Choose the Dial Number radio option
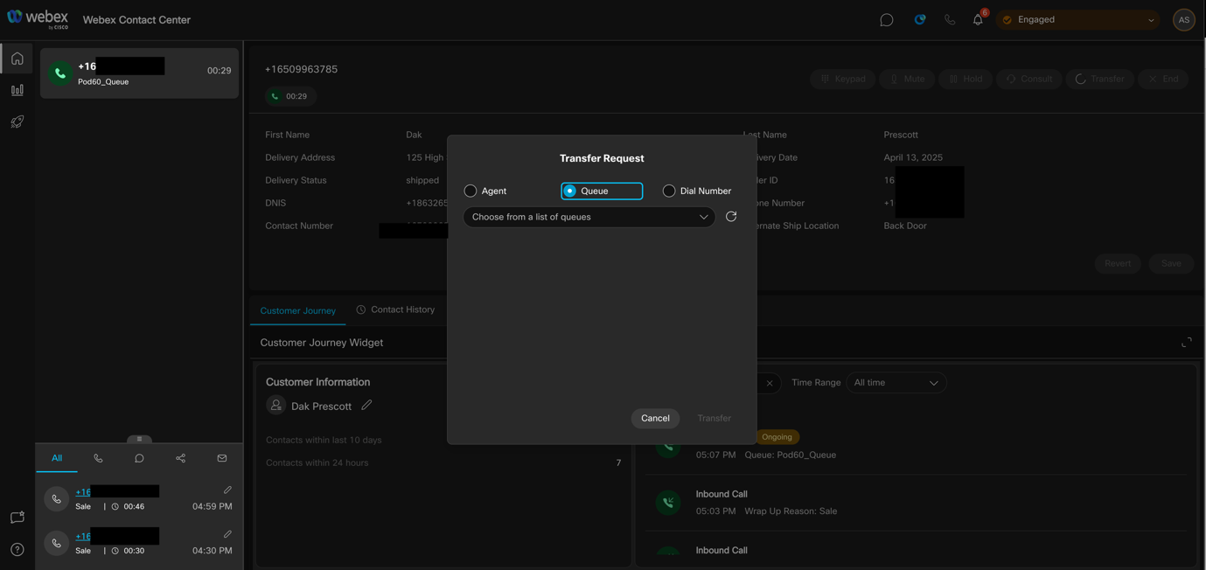 point(669,191)
